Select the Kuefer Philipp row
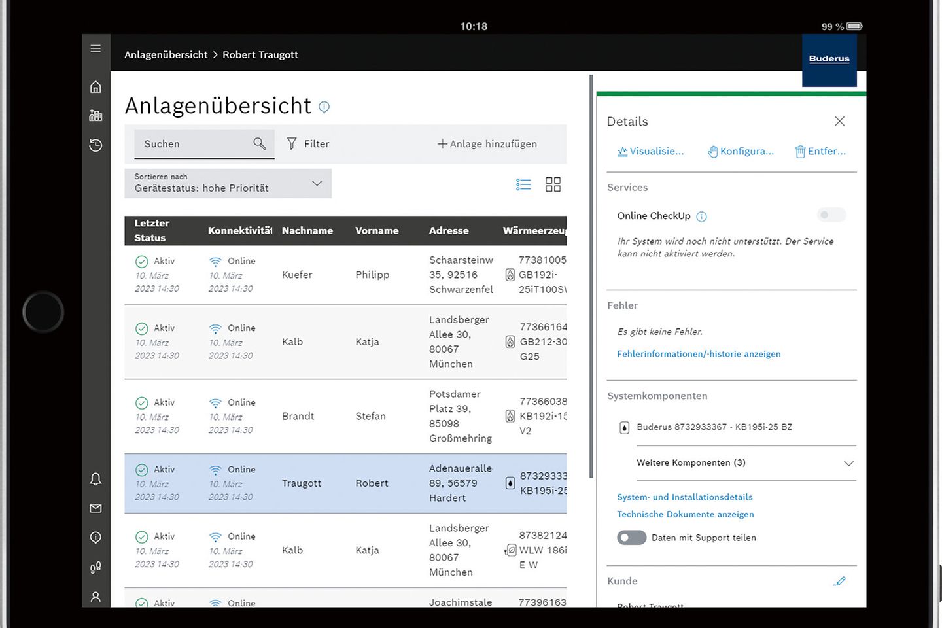Screen dimensions: 942x628 pos(345,275)
